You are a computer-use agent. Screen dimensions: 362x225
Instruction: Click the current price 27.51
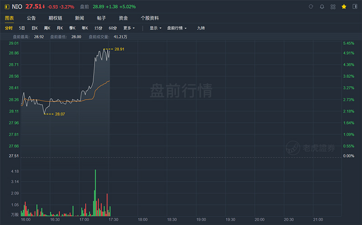tap(33, 6)
